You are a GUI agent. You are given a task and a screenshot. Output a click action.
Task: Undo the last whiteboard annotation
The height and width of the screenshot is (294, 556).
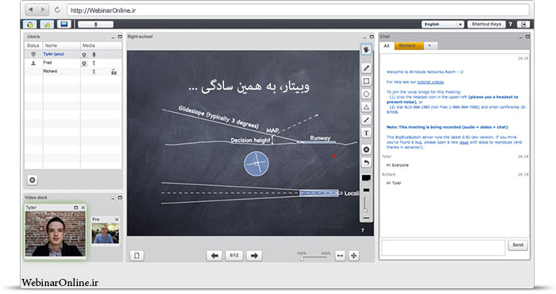click(x=366, y=163)
